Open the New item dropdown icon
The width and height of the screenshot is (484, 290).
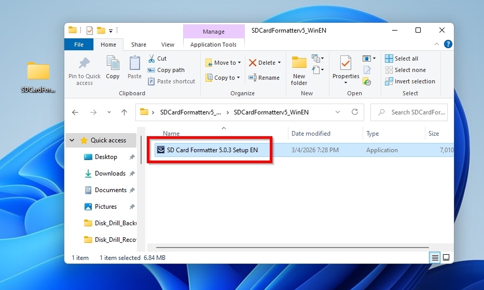click(317, 58)
